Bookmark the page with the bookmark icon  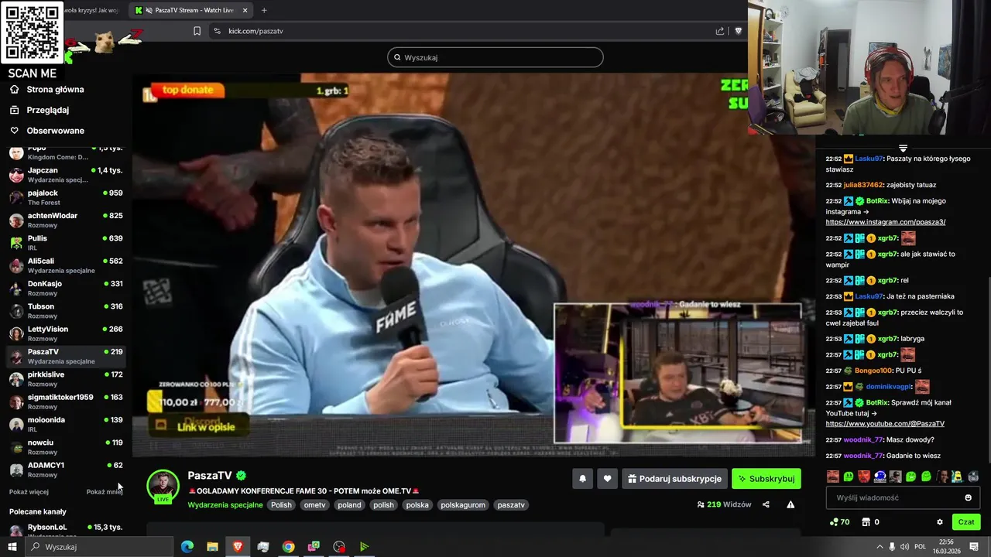tap(197, 31)
